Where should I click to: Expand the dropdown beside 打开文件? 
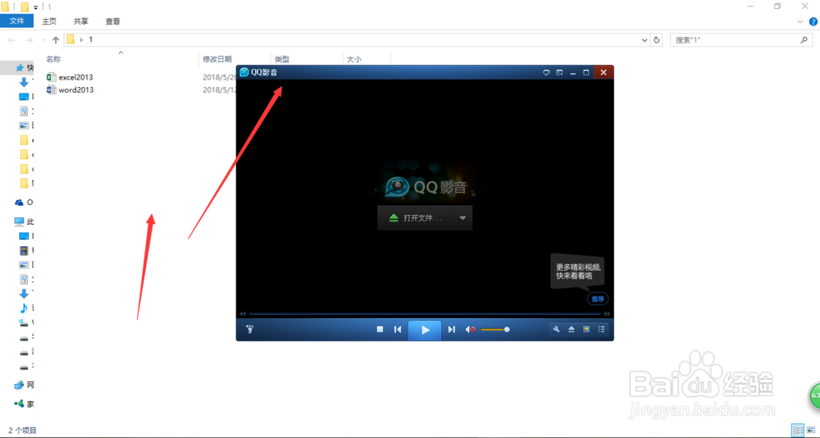pyautogui.click(x=462, y=217)
